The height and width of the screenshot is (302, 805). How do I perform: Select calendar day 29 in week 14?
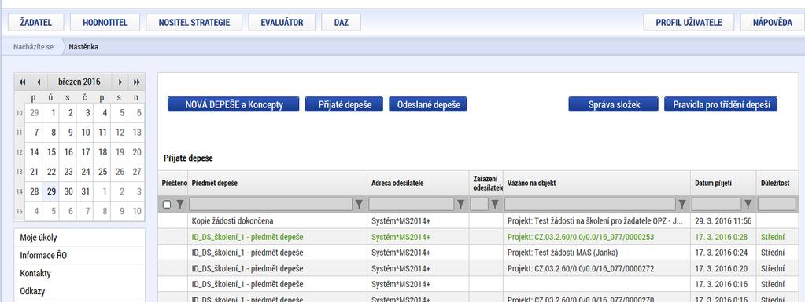51,191
